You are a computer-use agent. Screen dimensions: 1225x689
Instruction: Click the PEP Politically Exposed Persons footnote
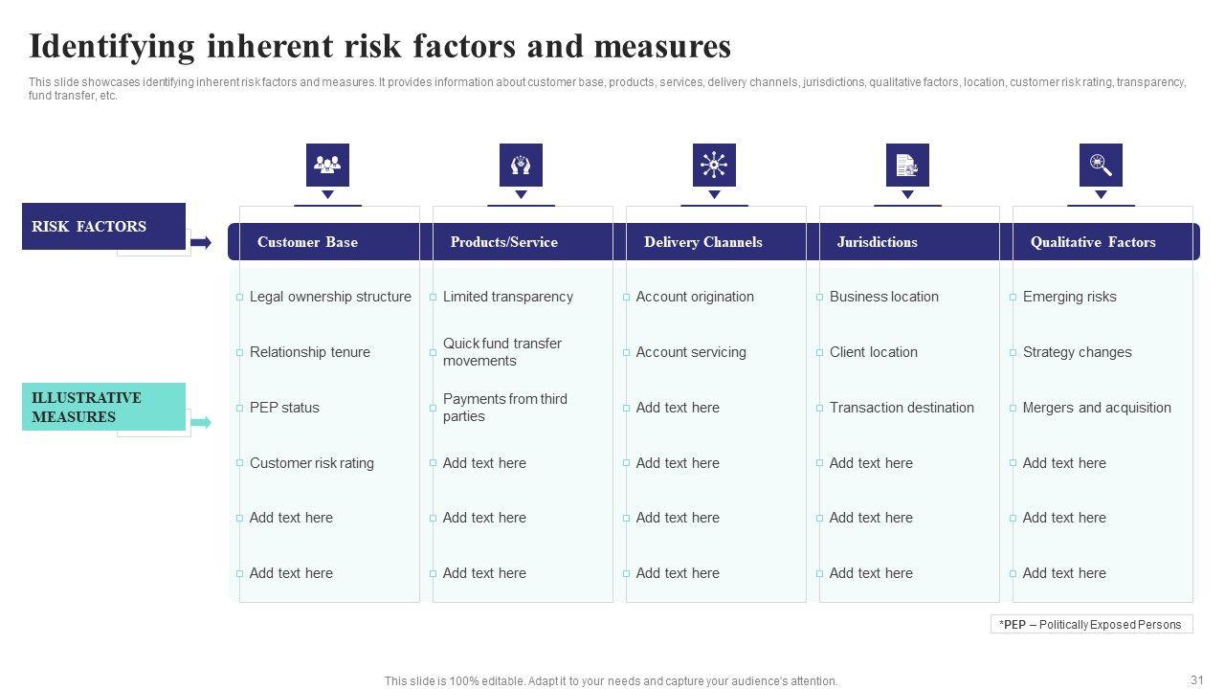pyautogui.click(x=1092, y=625)
